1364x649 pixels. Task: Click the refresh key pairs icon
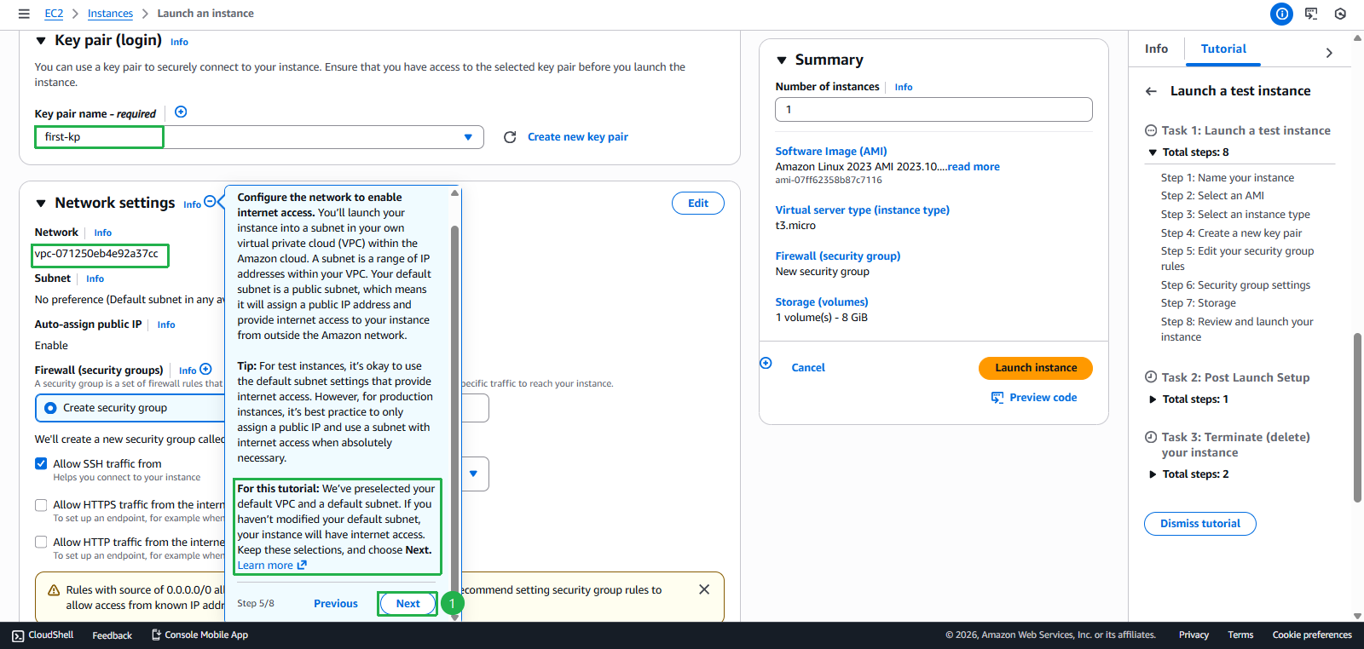[x=510, y=137]
